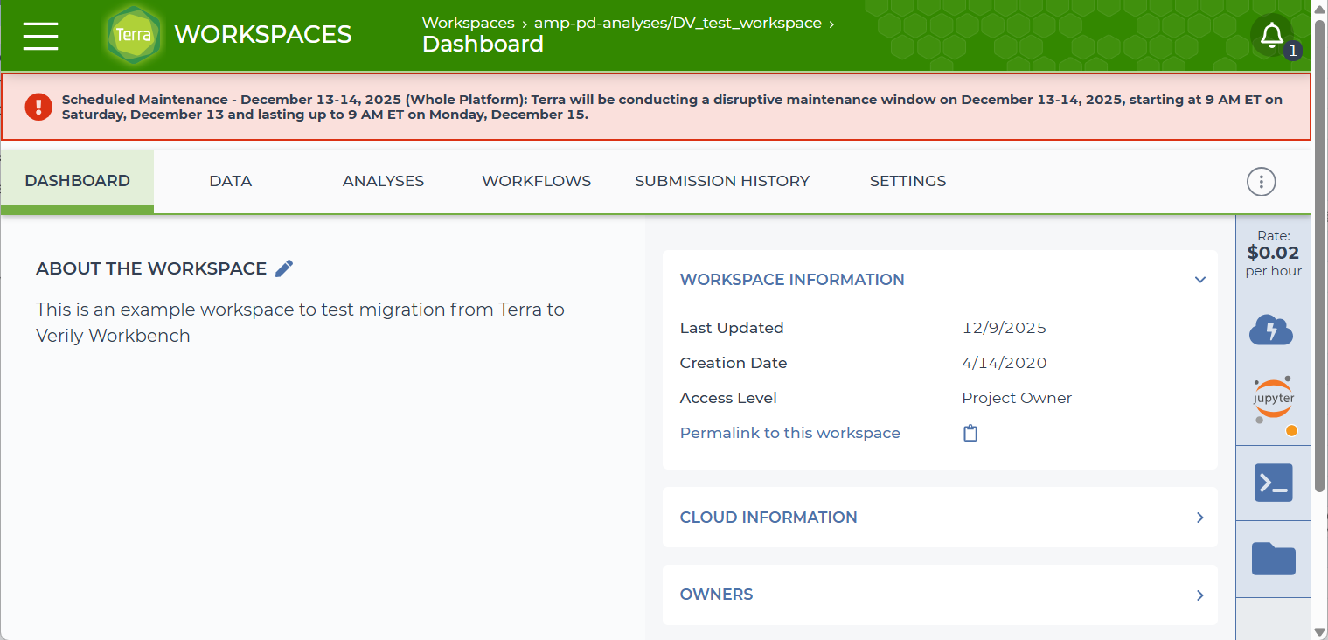The image size is (1328, 640).
Task: Edit the workspace description with pencil icon
Action: 284,268
